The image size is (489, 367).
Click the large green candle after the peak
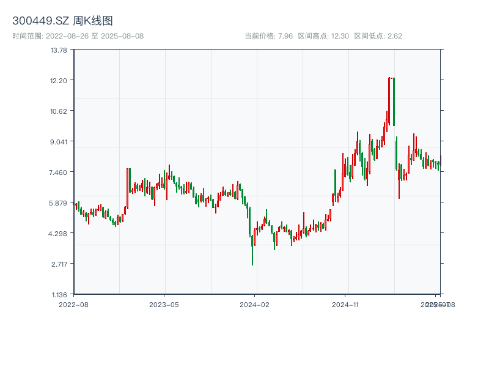coord(394,102)
